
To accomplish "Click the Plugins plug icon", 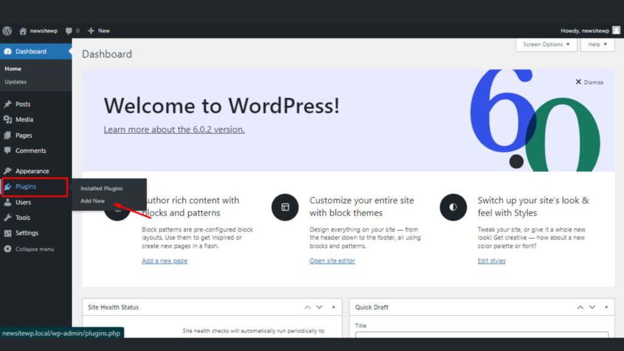I will [7, 186].
